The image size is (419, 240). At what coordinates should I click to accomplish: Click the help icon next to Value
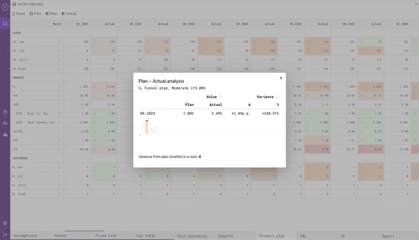click(220, 97)
